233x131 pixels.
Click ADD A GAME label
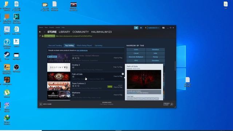pos(47,104)
